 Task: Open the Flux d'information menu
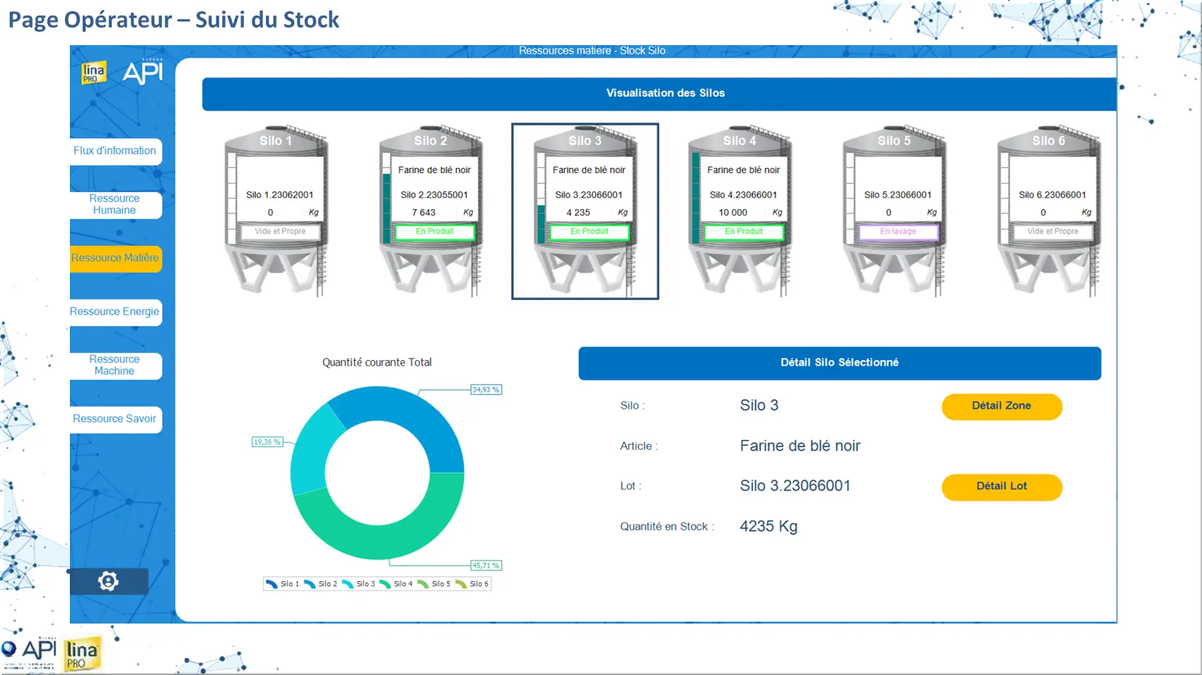[x=115, y=151]
